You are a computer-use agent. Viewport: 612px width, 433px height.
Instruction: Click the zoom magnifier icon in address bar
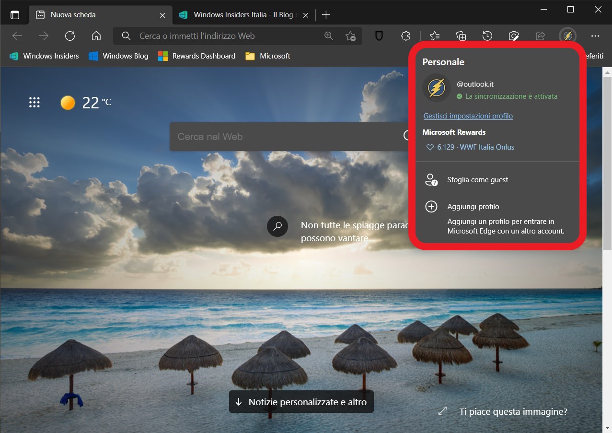click(x=329, y=36)
